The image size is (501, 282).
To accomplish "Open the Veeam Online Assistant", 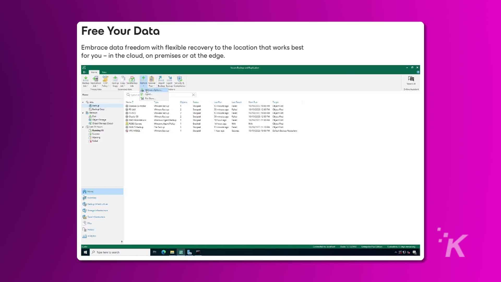I will (x=411, y=81).
